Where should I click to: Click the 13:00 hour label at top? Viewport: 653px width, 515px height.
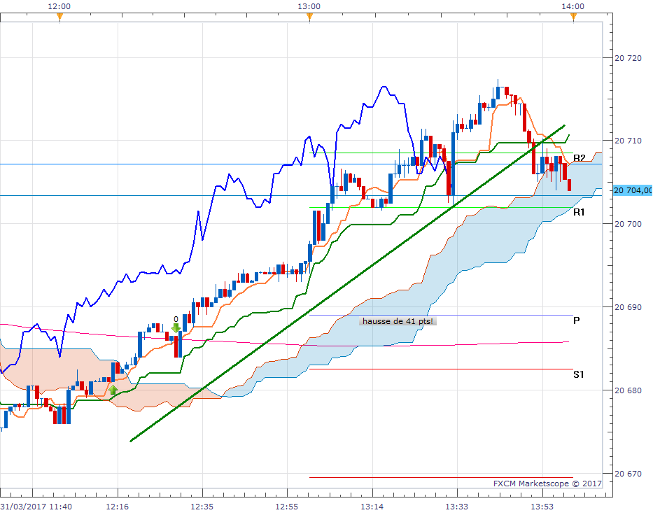point(309,6)
